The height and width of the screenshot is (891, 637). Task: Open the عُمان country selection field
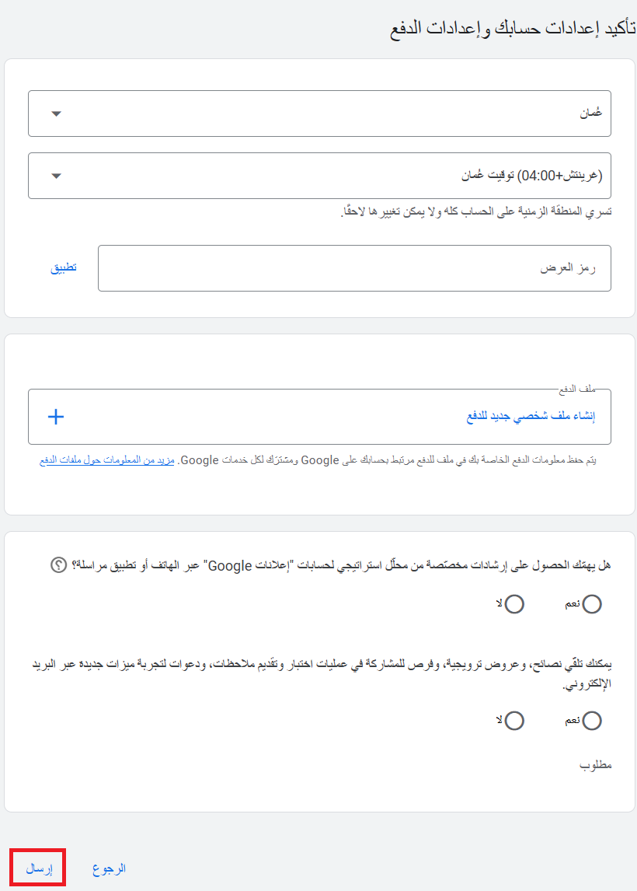click(x=318, y=114)
